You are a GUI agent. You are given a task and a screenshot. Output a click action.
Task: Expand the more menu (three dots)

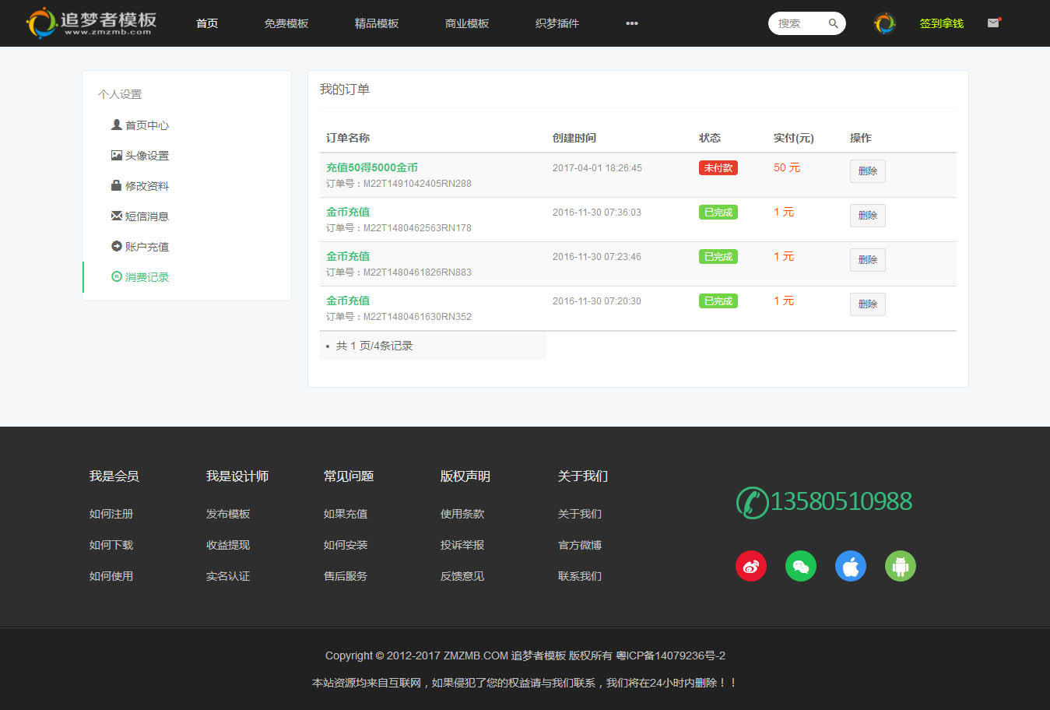click(632, 23)
